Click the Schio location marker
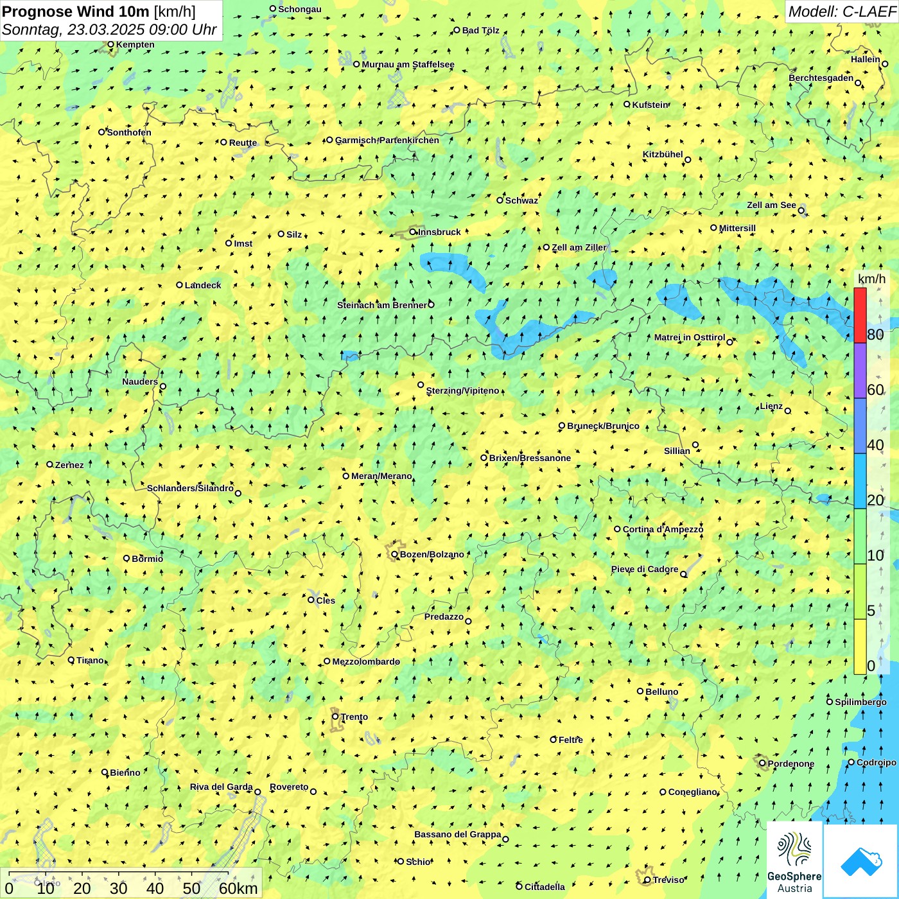 401,861
